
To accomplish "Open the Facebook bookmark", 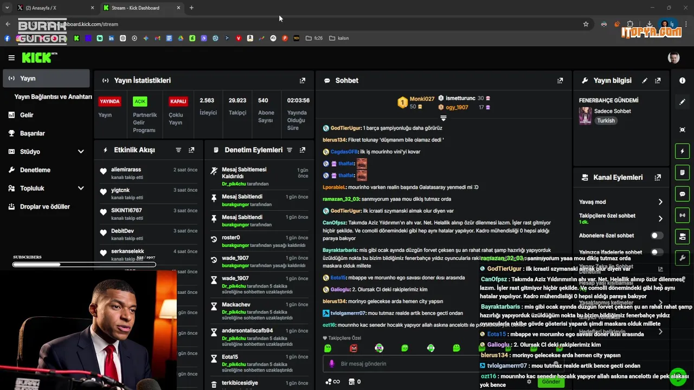I will tap(7, 38).
